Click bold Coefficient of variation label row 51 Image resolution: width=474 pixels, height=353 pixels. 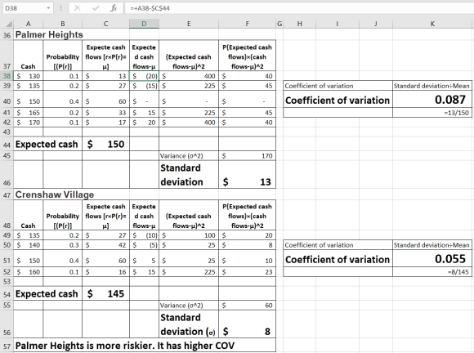coord(338,259)
